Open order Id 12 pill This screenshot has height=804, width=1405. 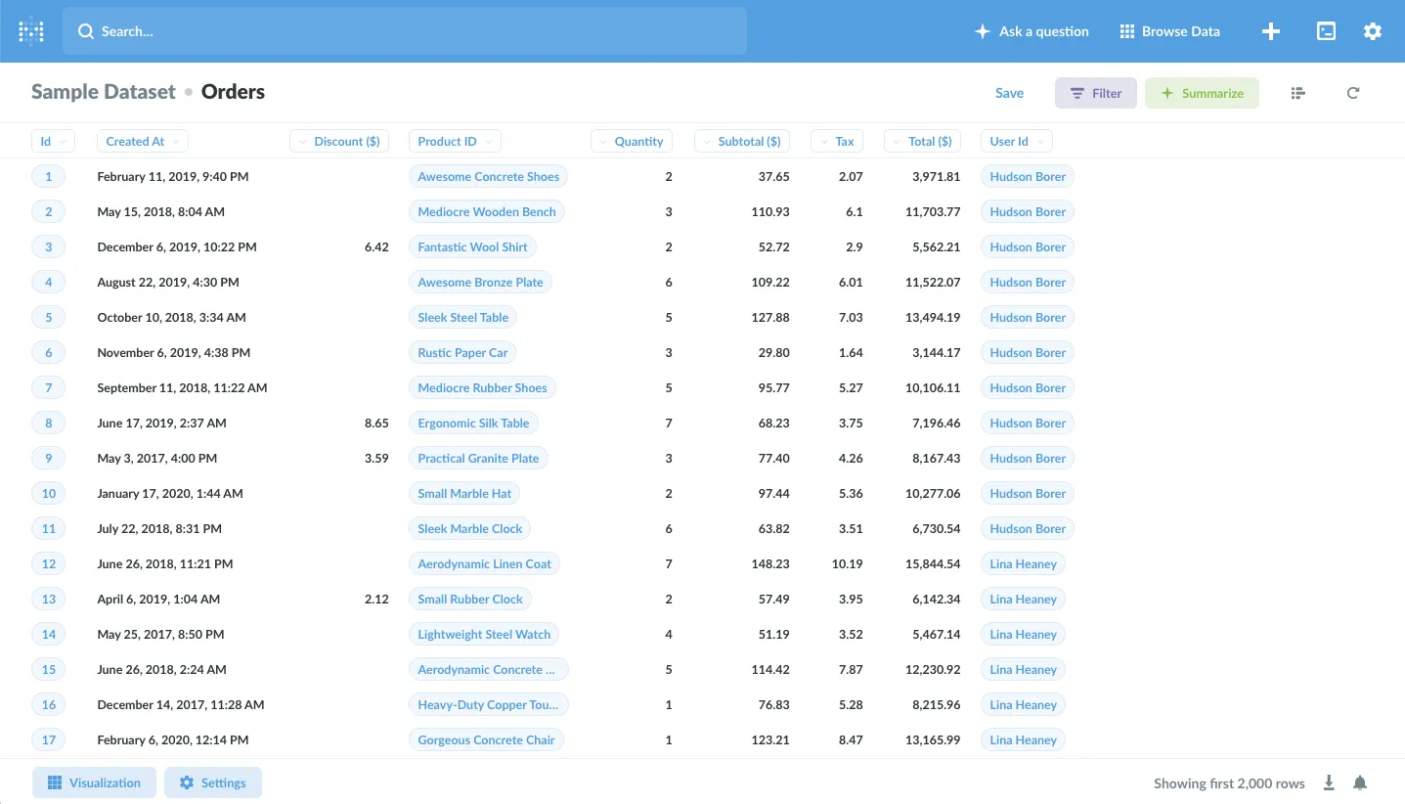tap(48, 563)
